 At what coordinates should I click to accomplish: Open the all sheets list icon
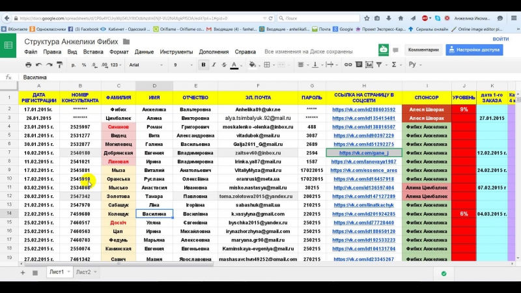click(x=35, y=272)
